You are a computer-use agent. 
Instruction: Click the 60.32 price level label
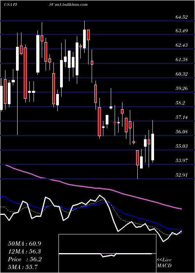(x=182, y=74)
